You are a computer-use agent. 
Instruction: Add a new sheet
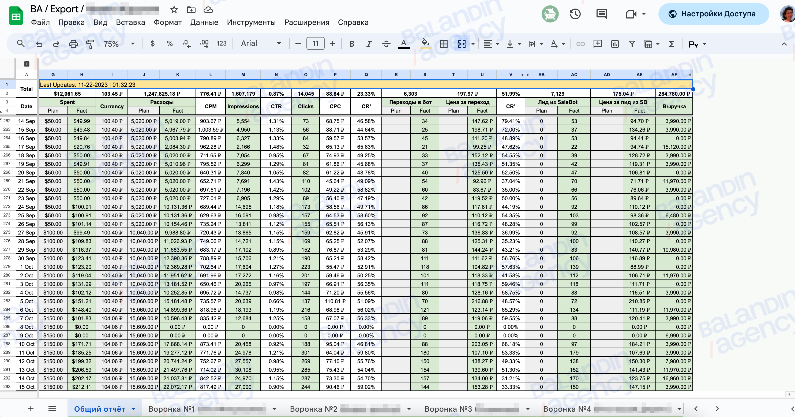pos(31,409)
